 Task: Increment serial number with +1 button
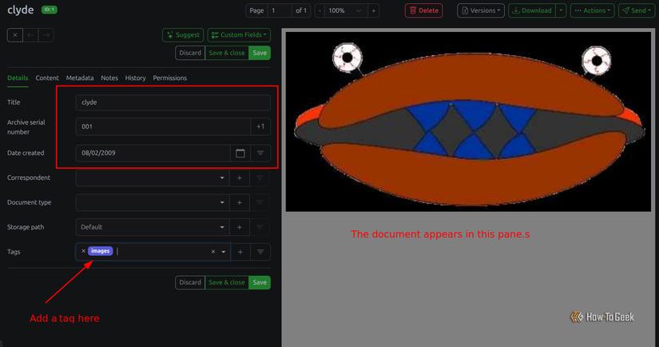click(x=260, y=126)
